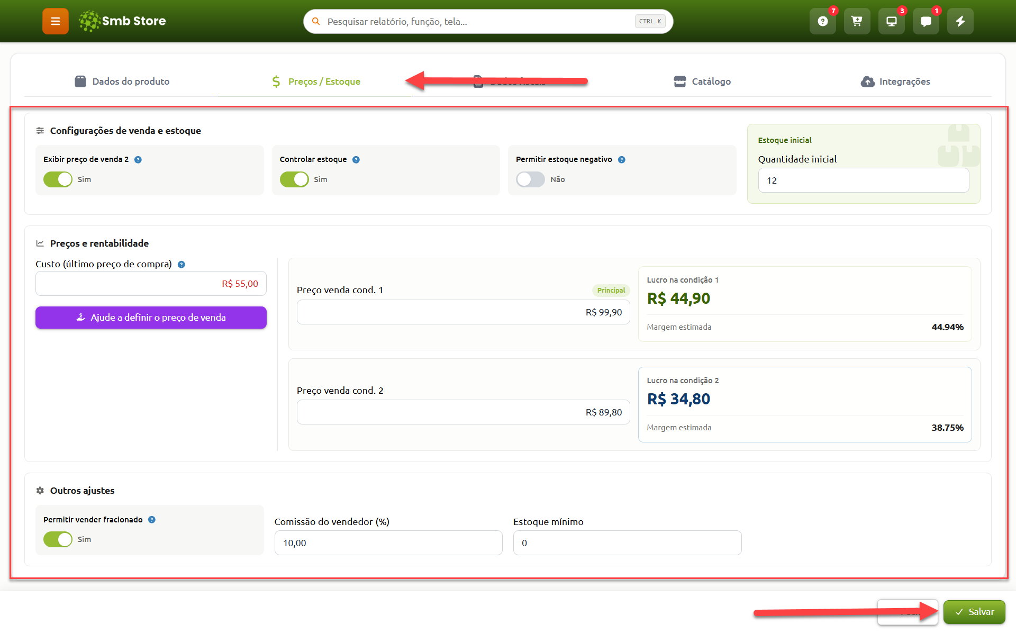Edit Preço venda cond. 1 field
Viewport: 1016px width, 633px height.
[463, 312]
